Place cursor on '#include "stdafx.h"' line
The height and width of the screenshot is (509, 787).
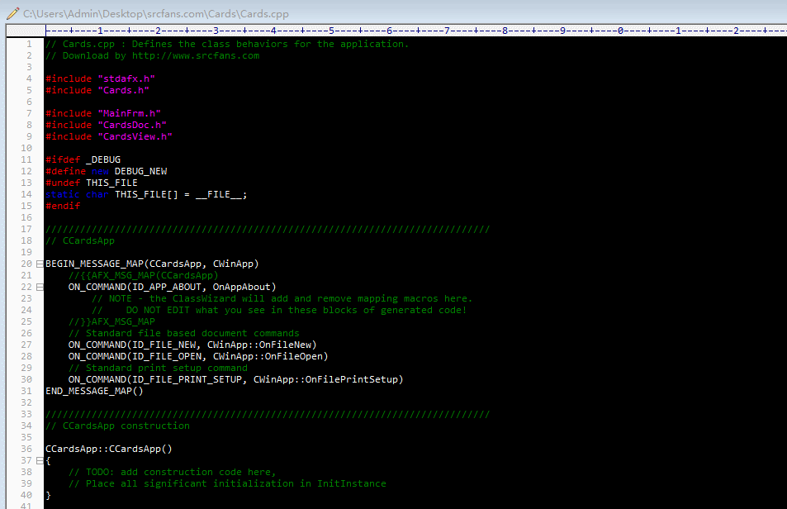pos(100,78)
